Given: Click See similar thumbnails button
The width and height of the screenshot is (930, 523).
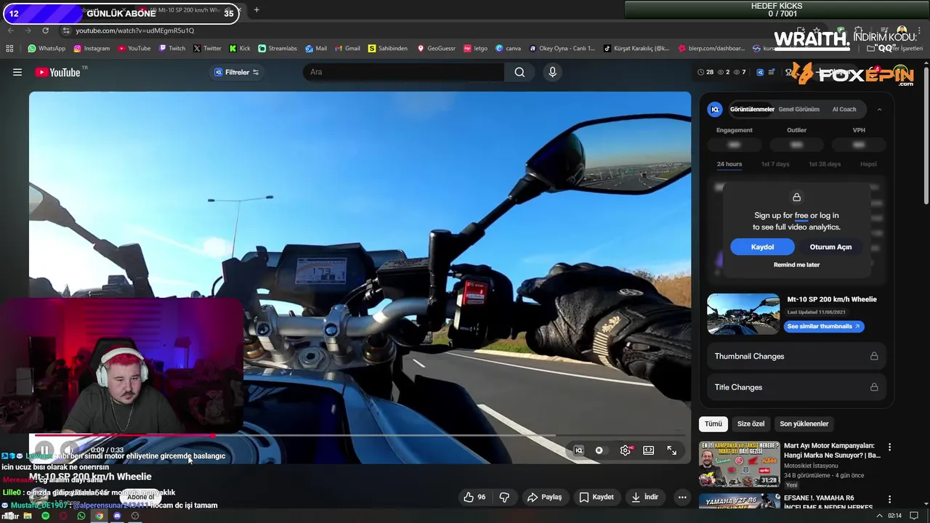Looking at the screenshot, I should tap(823, 326).
